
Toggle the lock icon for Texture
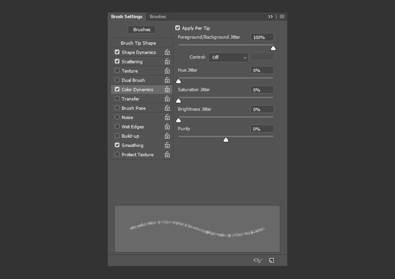pyautogui.click(x=167, y=71)
